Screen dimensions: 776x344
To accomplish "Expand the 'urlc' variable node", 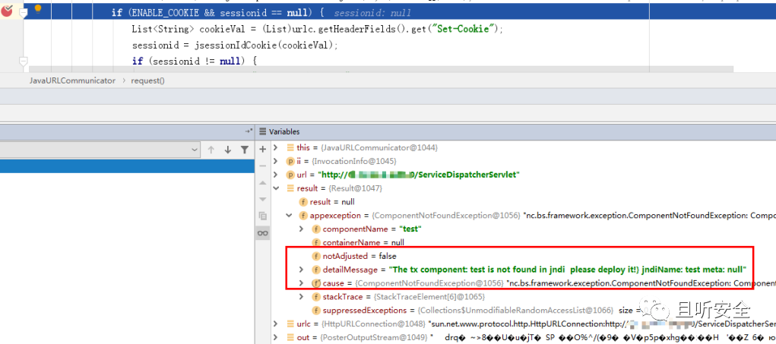I will tap(276, 323).
